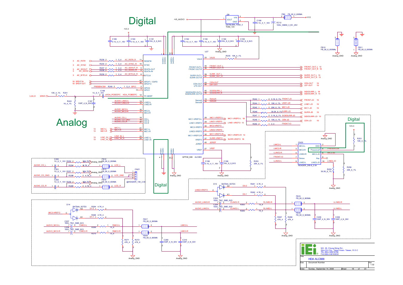Screen dimensions: 403x285
Task: Select the FB11 ferrite bead symbol
Action: (x=356, y=42)
